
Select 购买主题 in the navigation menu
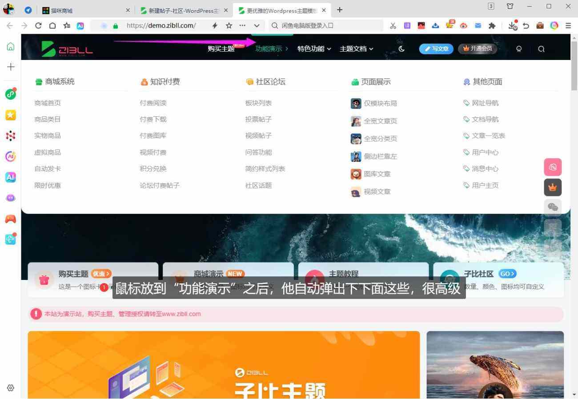(x=221, y=49)
